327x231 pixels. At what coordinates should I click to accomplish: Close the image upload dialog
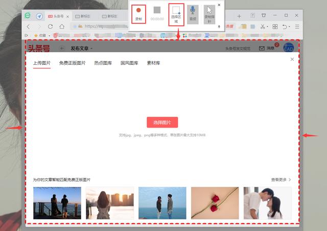[x=292, y=59]
